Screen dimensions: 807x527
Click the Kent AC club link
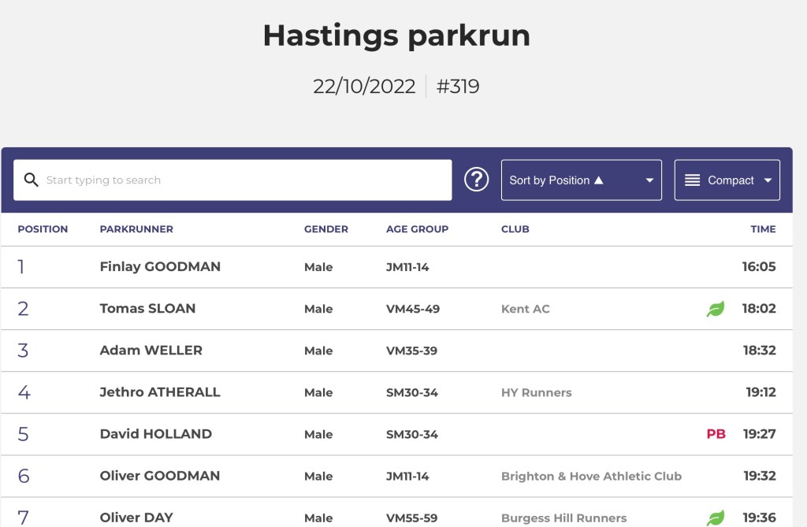[x=525, y=309]
